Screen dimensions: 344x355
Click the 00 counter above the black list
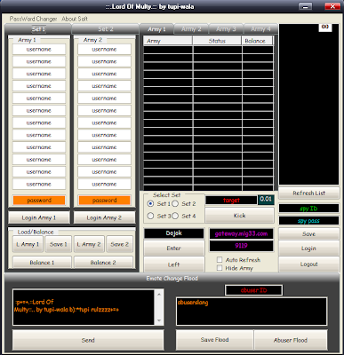tap(325, 27)
